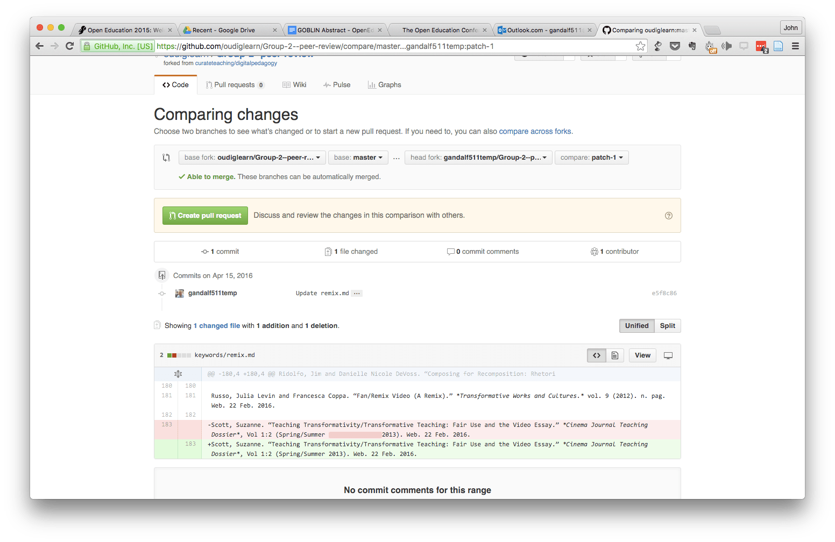This screenshot has width=835, height=542.
Task: Open the base: master branch dropdown
Action: coord(358,157)
